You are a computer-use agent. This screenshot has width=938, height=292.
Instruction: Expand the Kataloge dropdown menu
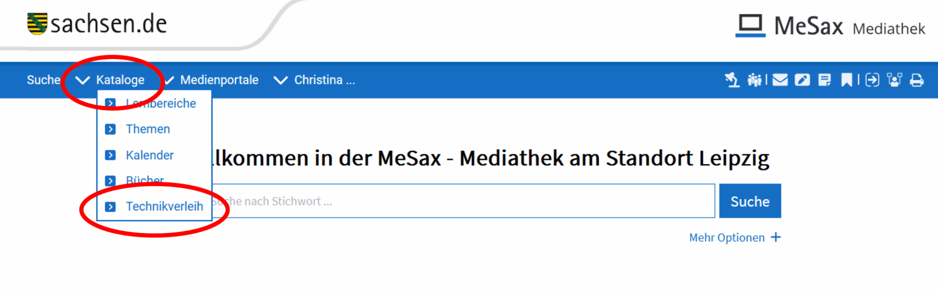tap(110, 80)
